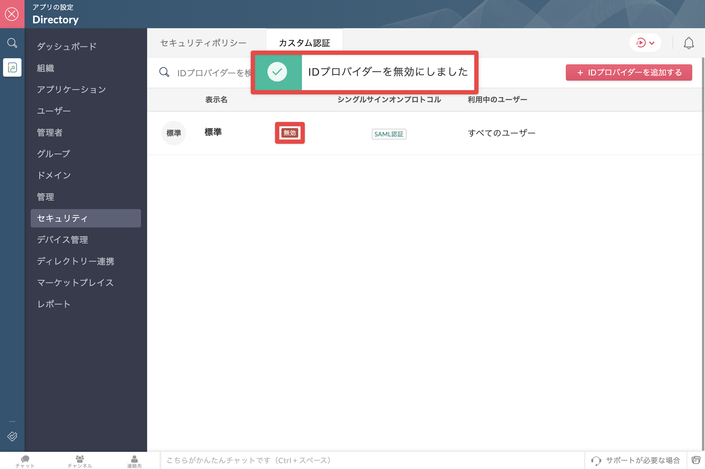Click the SAML認証 protocol tag
Viewport: 705px width, 469px height.
coord(389,134)
